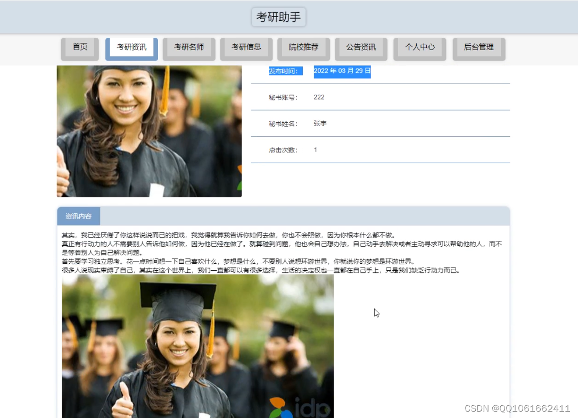Click the highlighted date 2022 年 03 月 29 日

(x=342, y=71)
